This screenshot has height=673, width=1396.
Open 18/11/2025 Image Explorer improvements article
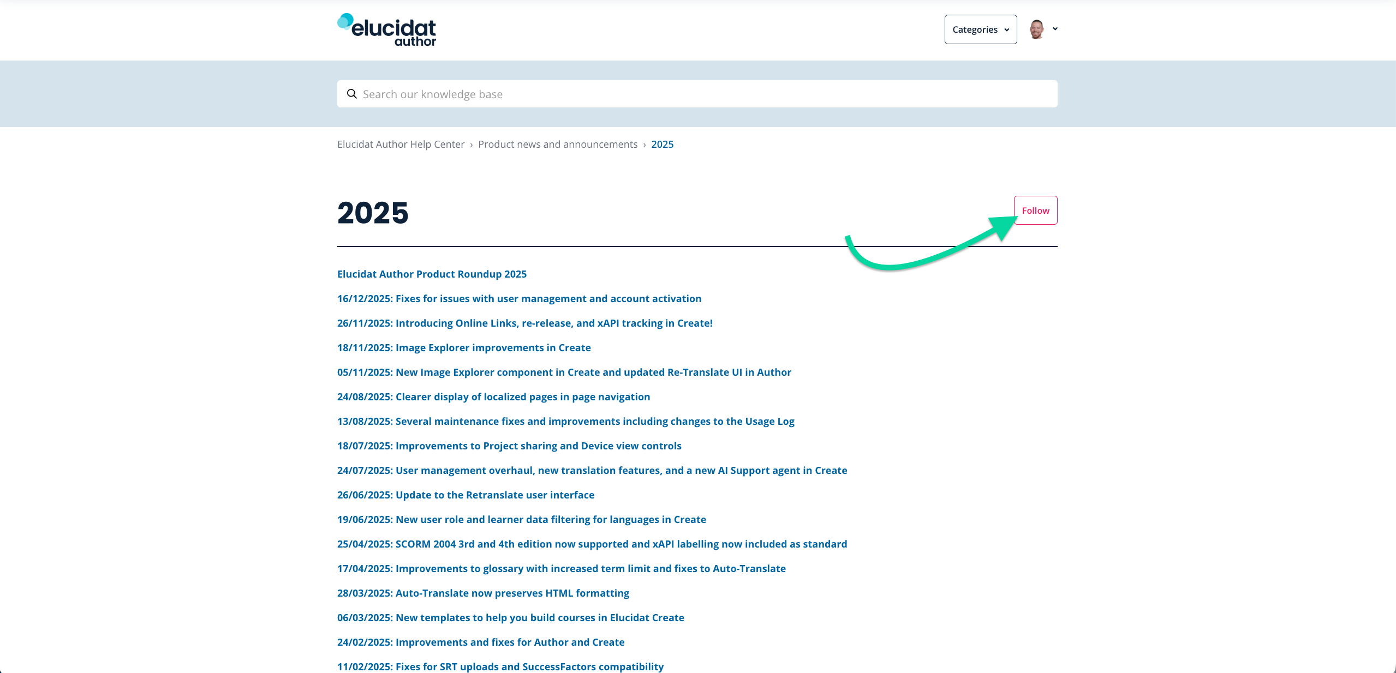click(464, 347)
